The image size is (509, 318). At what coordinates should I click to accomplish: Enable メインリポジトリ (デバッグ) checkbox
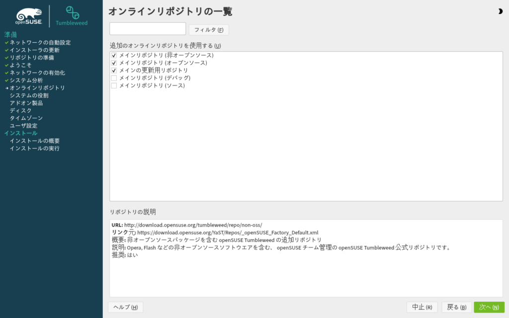click(114, 78)
